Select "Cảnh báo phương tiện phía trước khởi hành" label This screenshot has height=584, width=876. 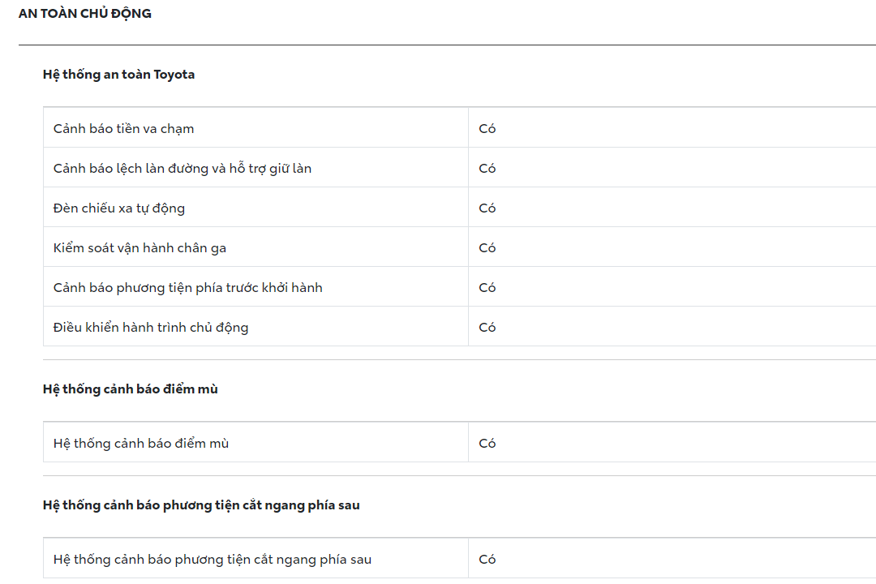point(188,288)
